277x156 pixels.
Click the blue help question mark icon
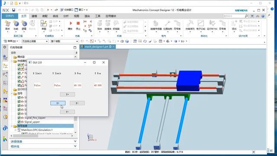pyautogui.click(x=263, y=16)
